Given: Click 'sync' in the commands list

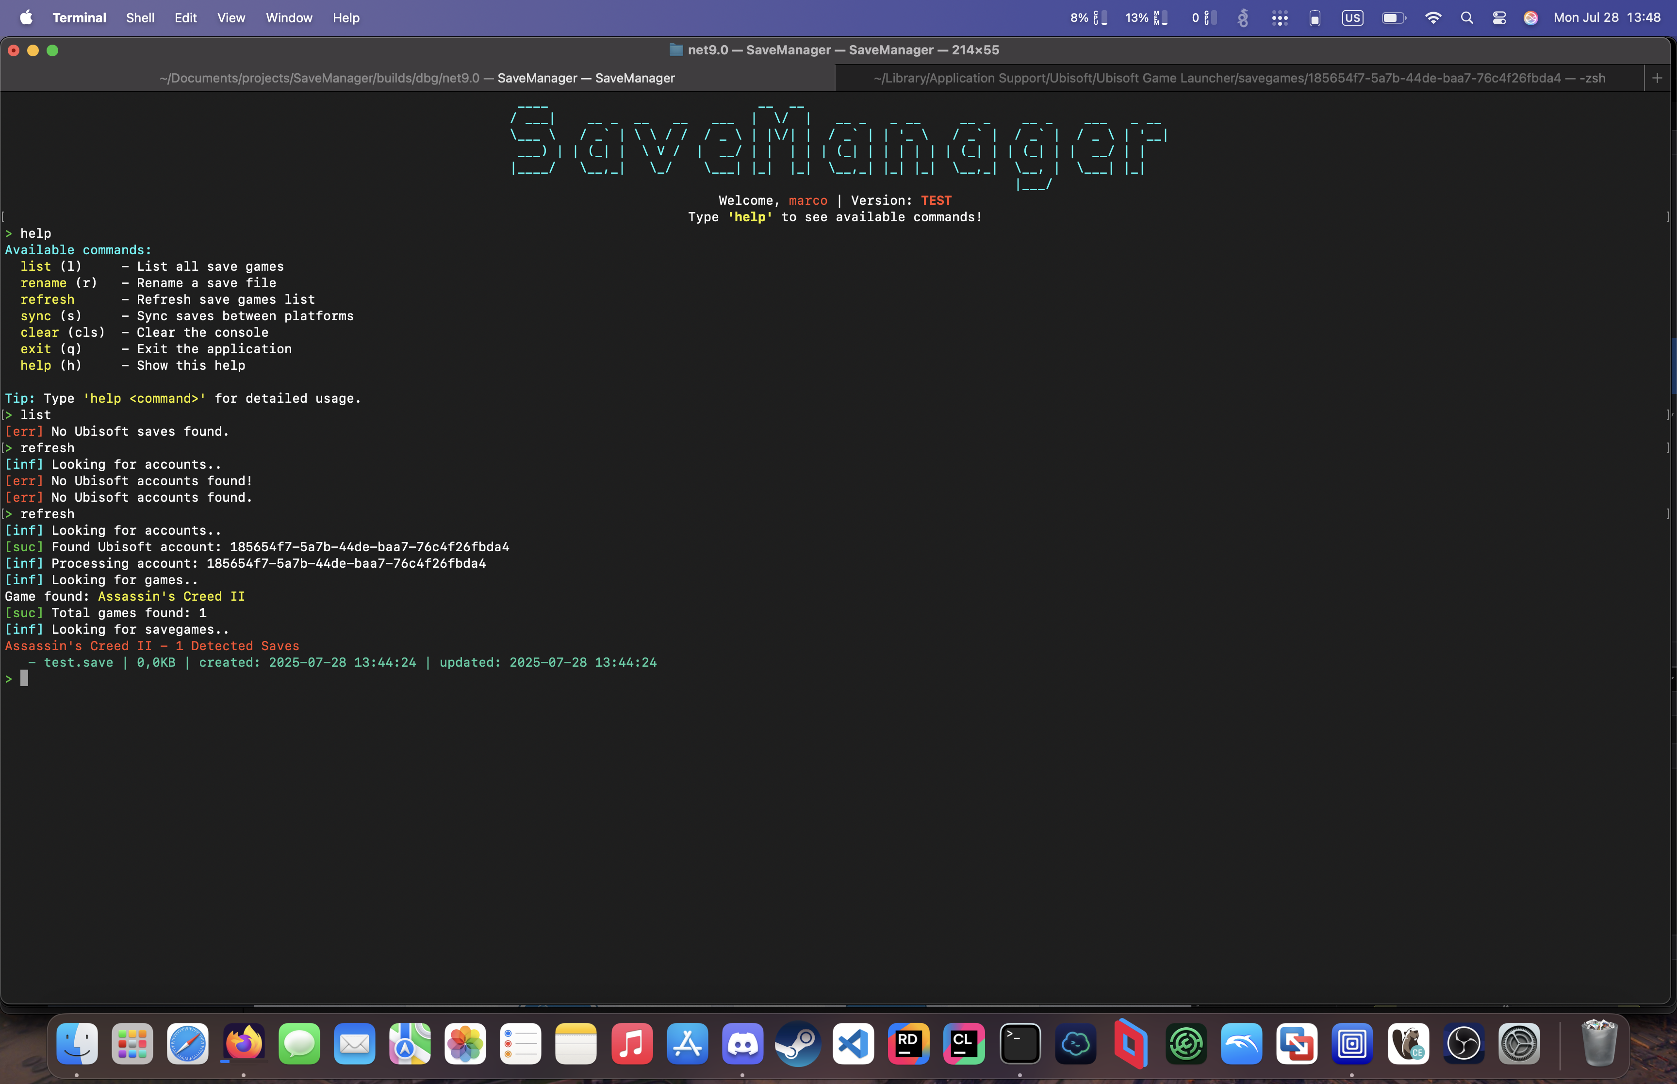Looking at the screenshot, I should coord(36,316).
